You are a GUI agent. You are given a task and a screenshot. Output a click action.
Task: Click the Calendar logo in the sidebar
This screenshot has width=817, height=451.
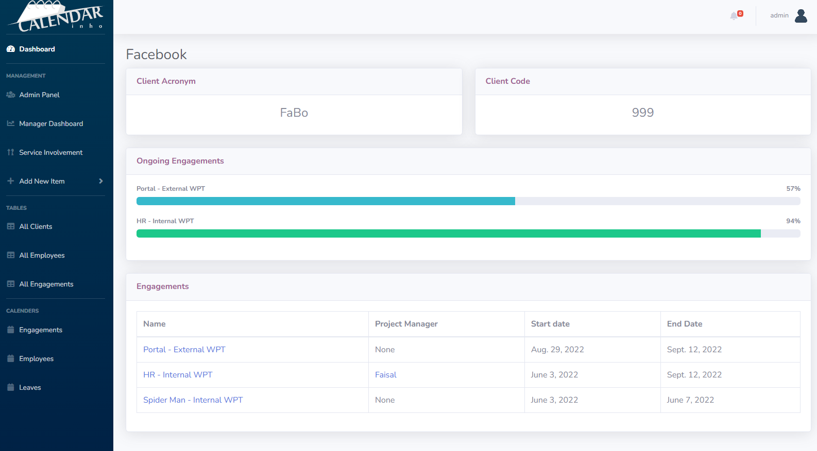pos(56,16)
